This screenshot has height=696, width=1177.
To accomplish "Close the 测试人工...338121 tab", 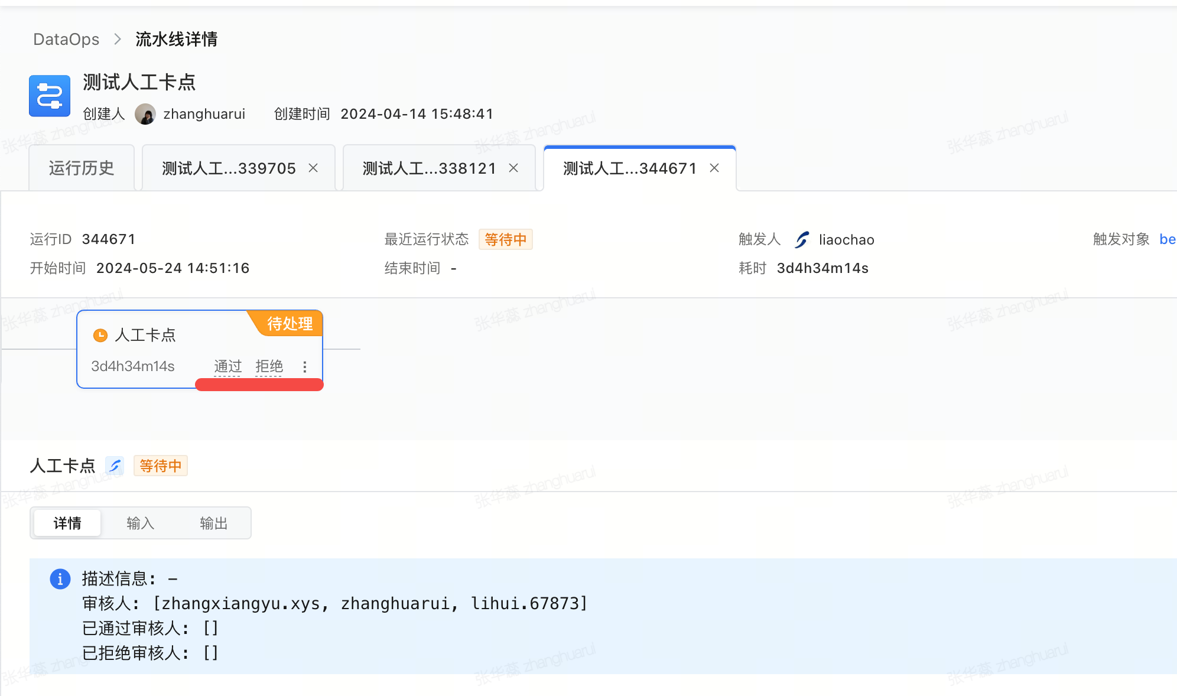I will pos(513,168).
